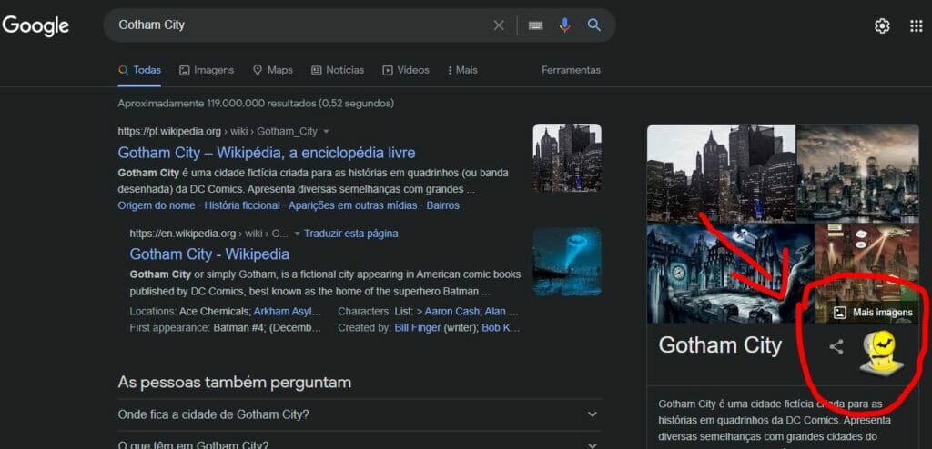Image resolution: width=932 pixels, height=449 pixels.
Task: Open the Google apps grid
Action: 916,26
